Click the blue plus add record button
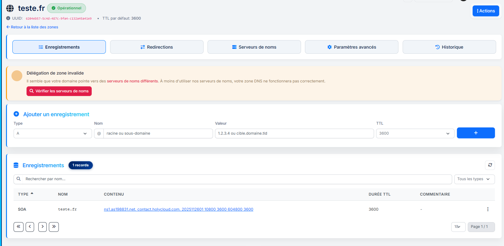 pos(476,133)
